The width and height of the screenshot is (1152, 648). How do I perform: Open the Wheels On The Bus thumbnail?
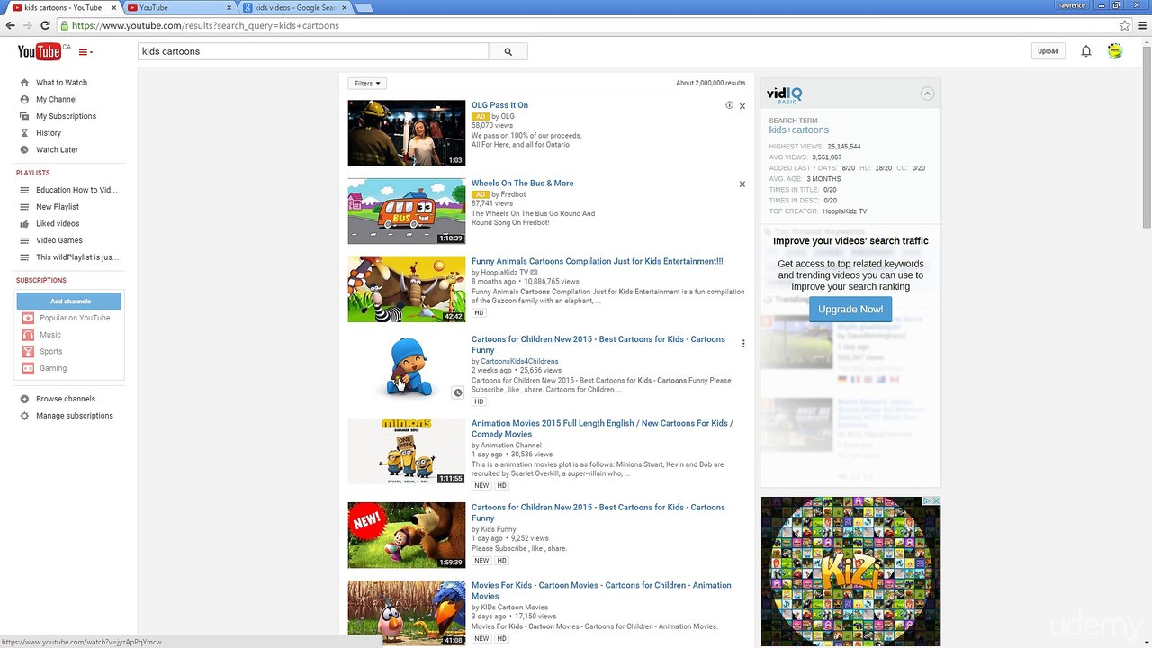tap(407, 211)
